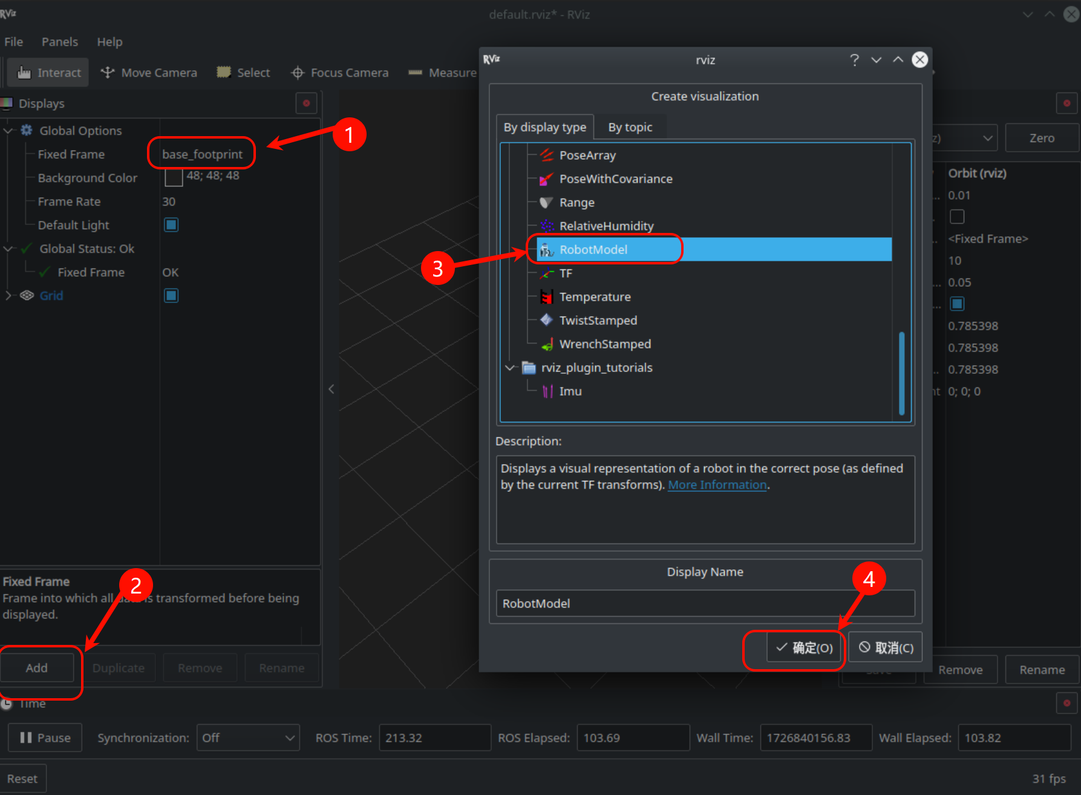The image size is (1081, 795).
Task: Open the Synchronization dropdown
Action: pos(248,738)
